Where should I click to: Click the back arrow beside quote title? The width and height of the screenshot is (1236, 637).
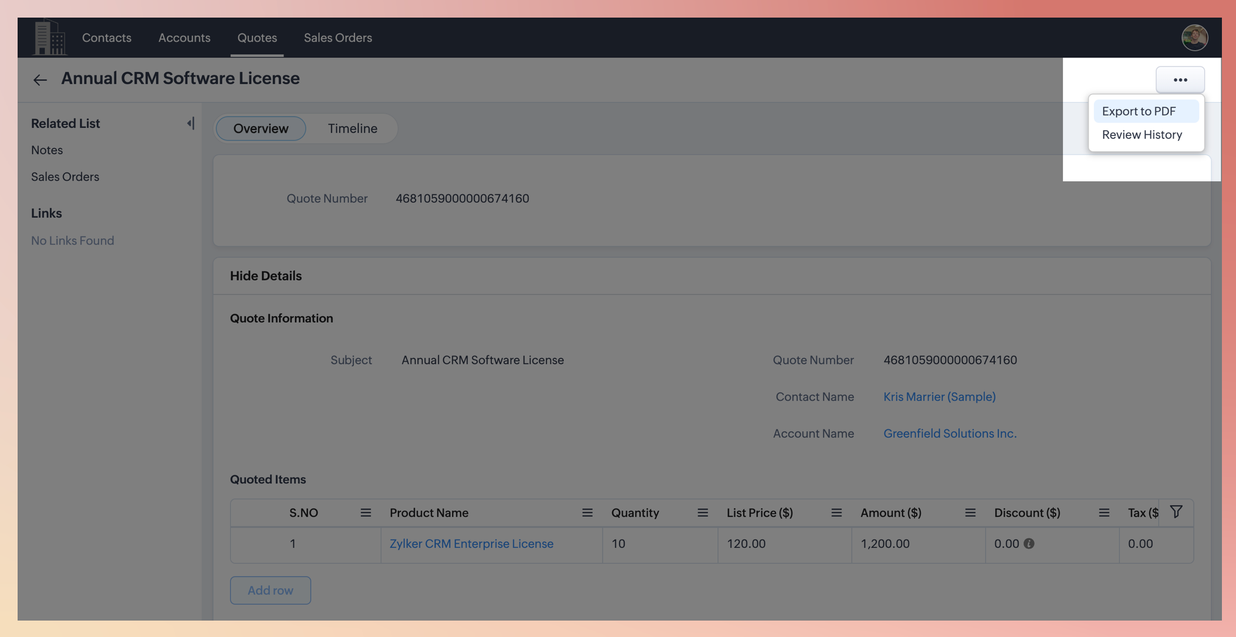click(x=40, y=80)
